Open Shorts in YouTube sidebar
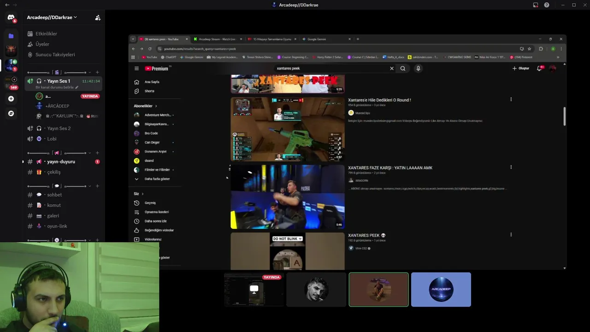Screen dimensions: 590x332 [149, 91]
